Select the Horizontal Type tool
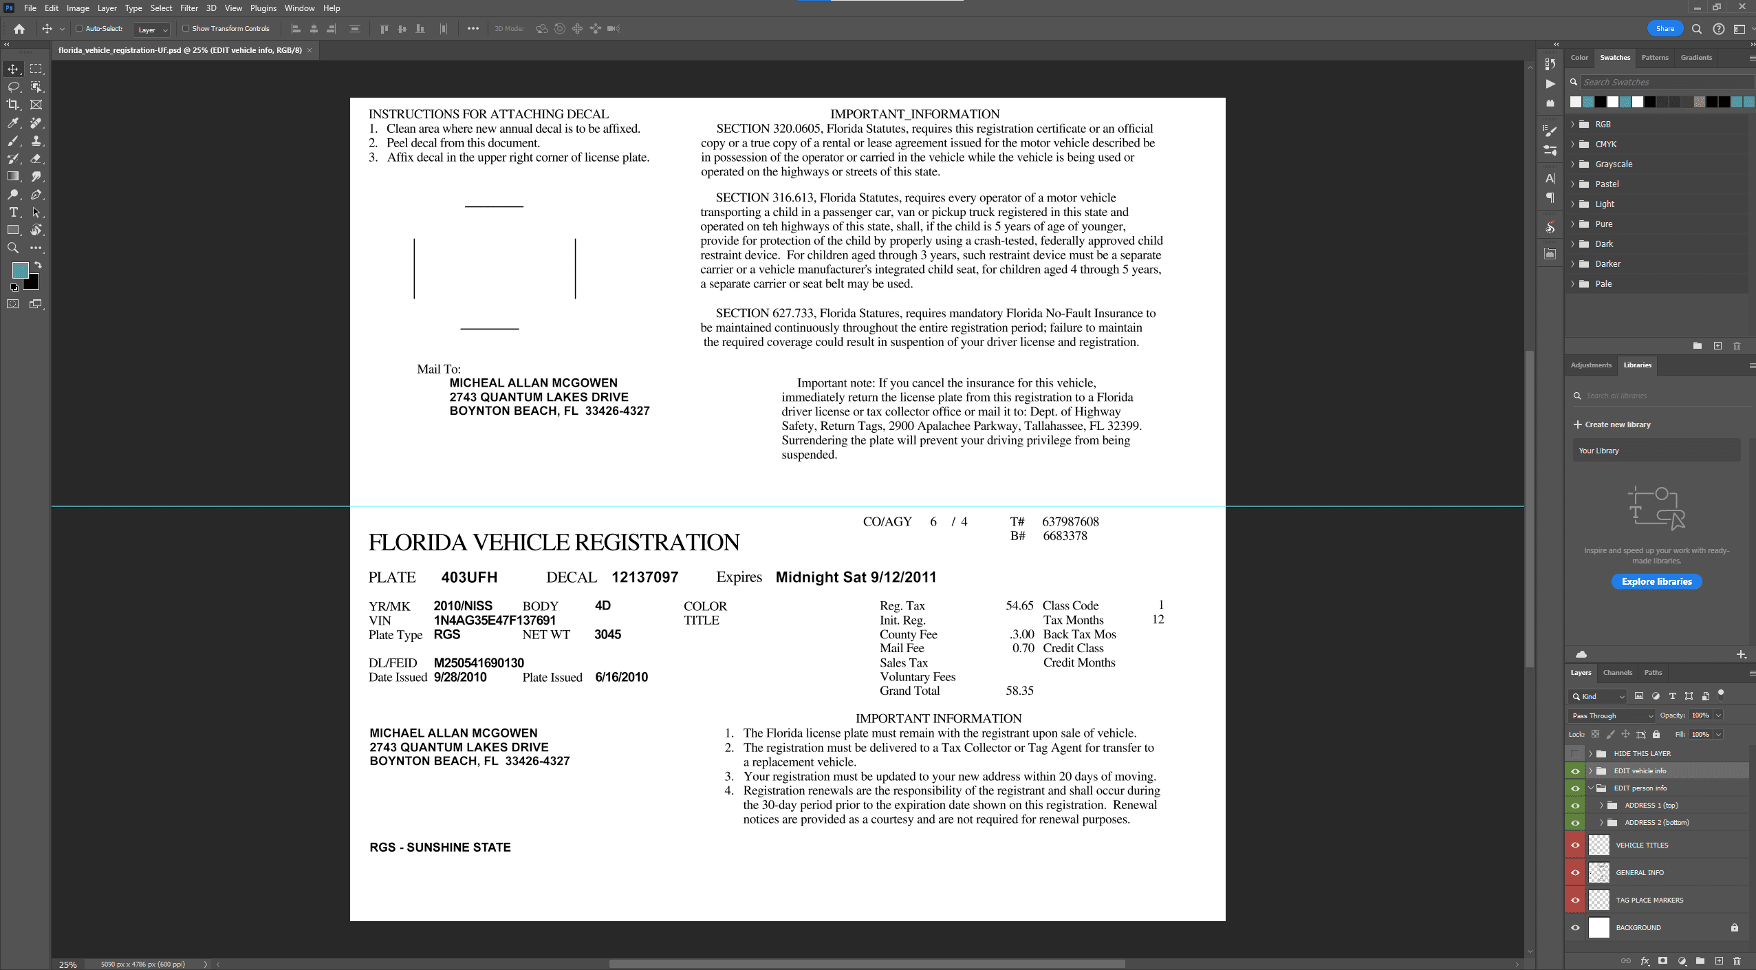The image size is (1756, 970). coord(13,213)
